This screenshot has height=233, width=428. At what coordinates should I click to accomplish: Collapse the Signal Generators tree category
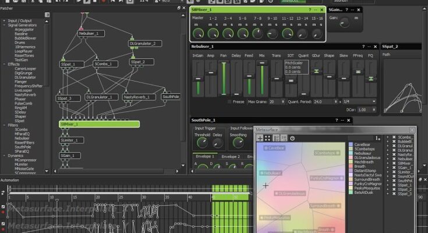pyautogui.click(x=4, y=25)
